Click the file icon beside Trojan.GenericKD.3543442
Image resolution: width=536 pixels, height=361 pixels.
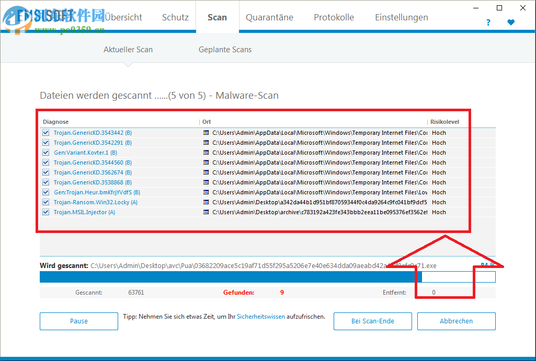click(x=205, y=133)
